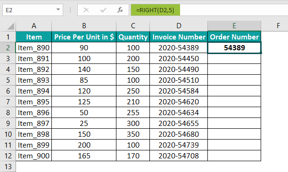
Task: Click quantity cell '170' in row 12
Action: click(133, 156)
